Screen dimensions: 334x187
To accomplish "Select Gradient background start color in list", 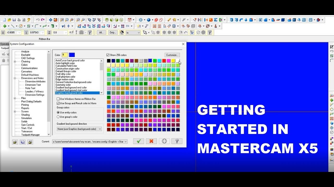I will pos(71,90).
